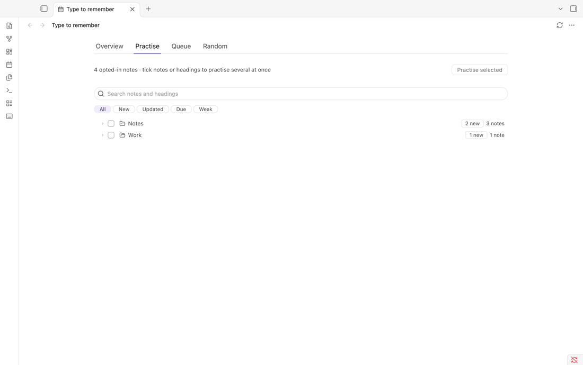Click the templates copy-files icon
The width and height of the screenshot is (583, 365).
point(10,78)
